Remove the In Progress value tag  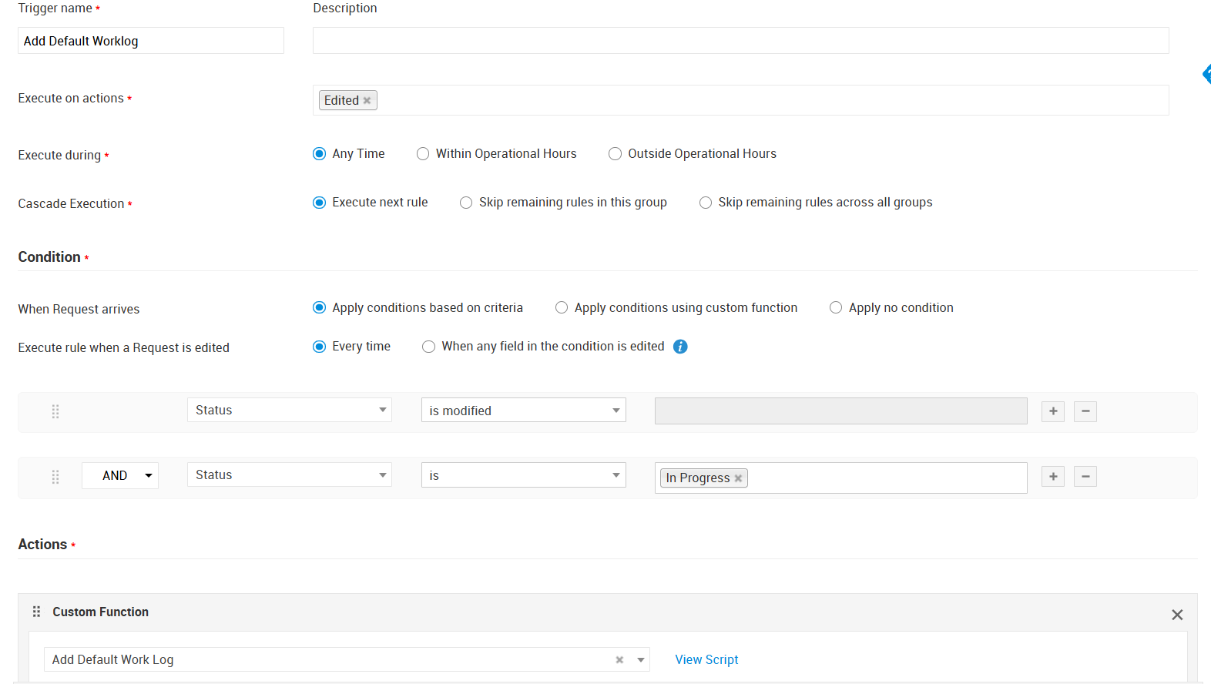(738, 478)
